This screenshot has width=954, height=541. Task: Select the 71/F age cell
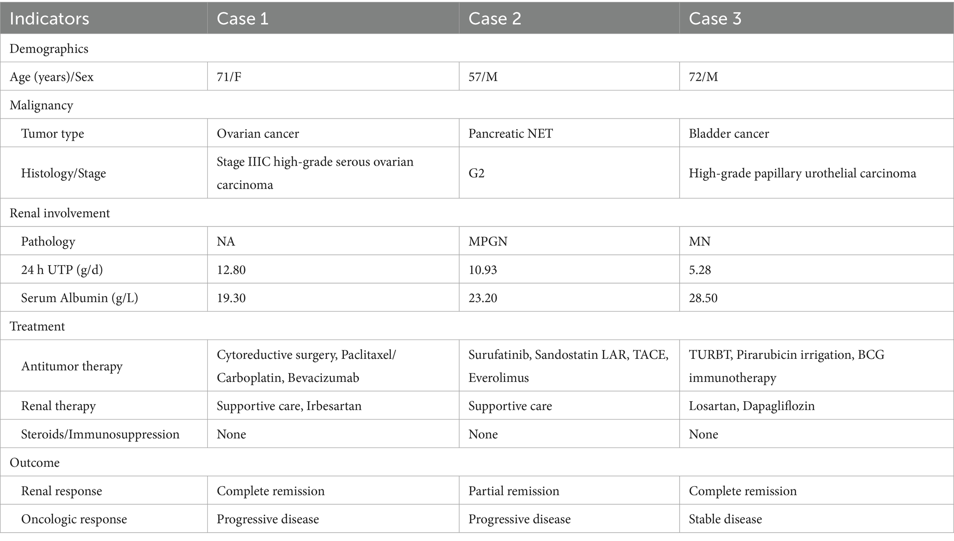point(229,77)
